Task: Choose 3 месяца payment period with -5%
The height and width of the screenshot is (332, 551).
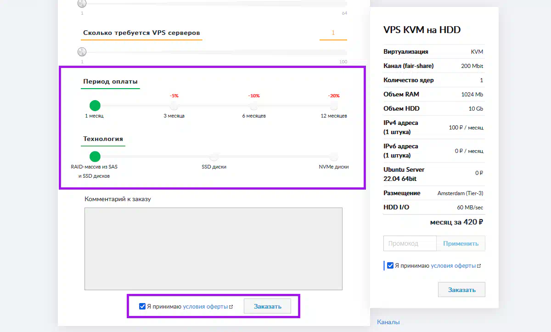Action: [x=174, y=106]
